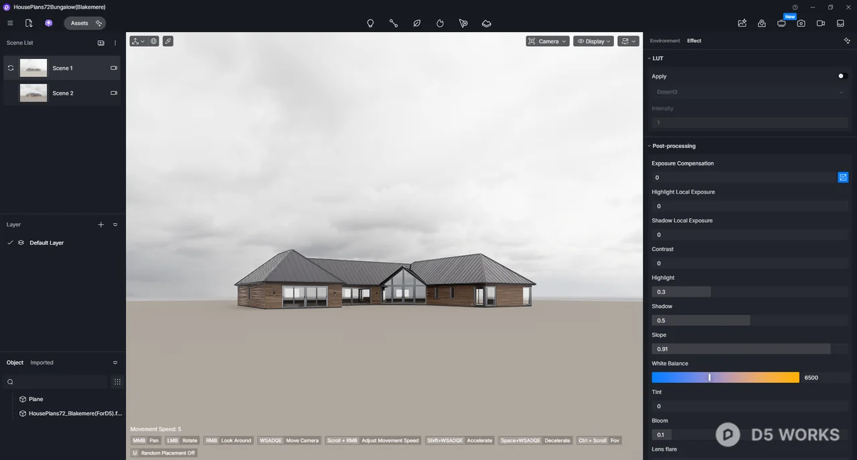Collapse the LUT section
Screen dimensions: 857x460
click(x=649, y=58)
